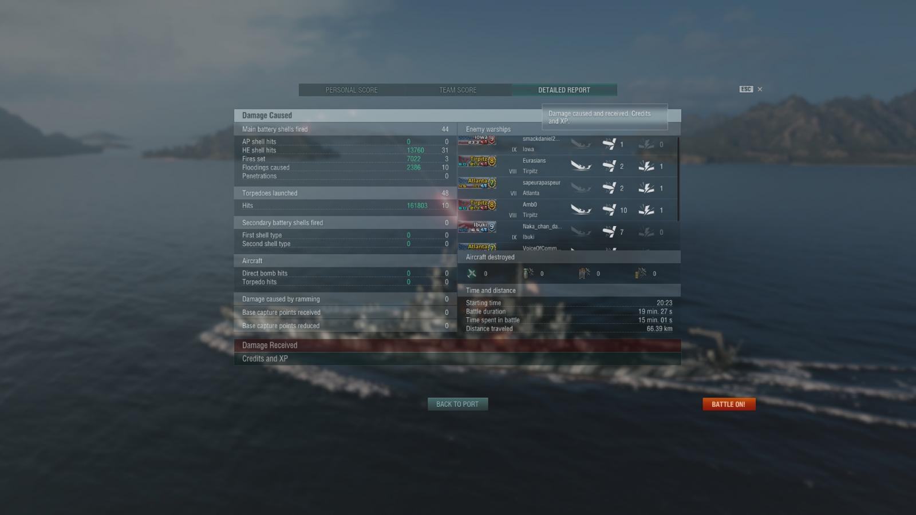Expand the Damage Received section

pyautogui.click(x=457, y=345)
